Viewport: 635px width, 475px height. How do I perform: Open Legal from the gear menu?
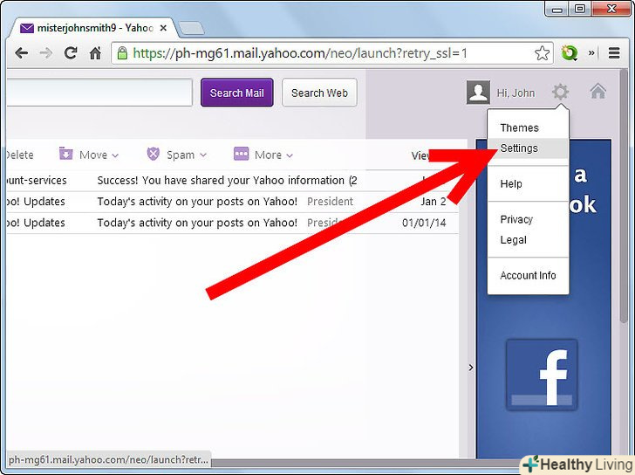(x=514, y=239)
